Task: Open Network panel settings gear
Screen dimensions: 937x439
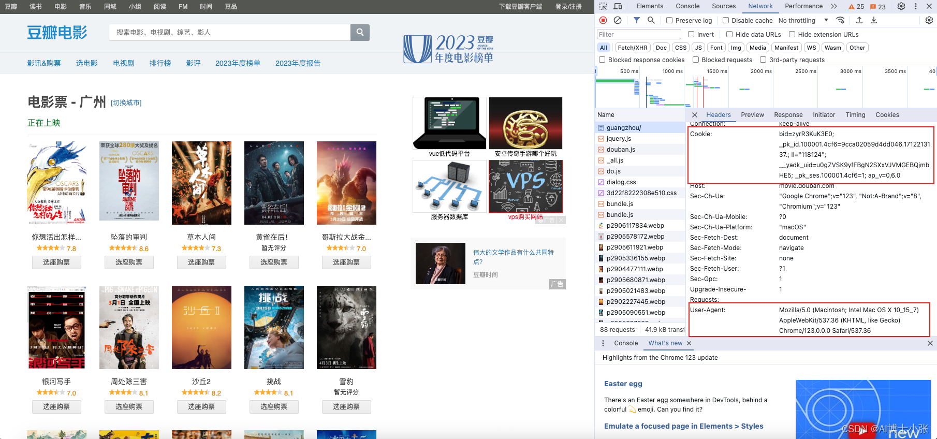Action: click(929, 20)
